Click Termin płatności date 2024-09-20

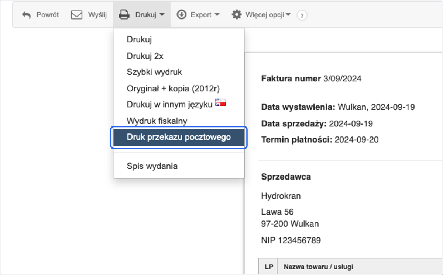click(357, 140)
